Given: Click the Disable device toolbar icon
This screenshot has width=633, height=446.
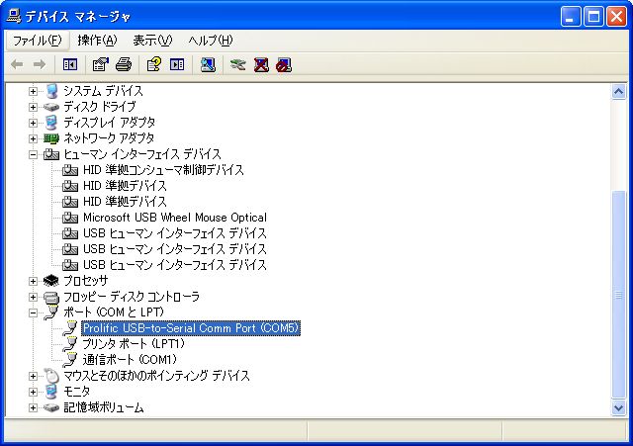Looking at the screenshot, I should click(x=284, y=64).
